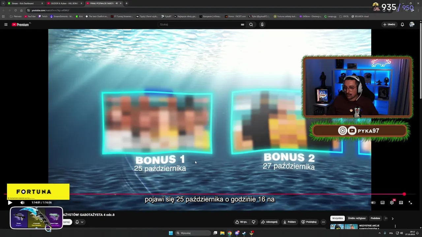This screenshot has height=237, width=422.
Task: Open the BELABOX cloud bookmark
Action: (360, 16)
